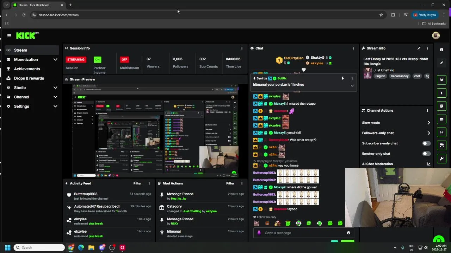451x253 pixels.
Task: Click the green screen-capture icon in right sidebar
Action: [441, 80]
